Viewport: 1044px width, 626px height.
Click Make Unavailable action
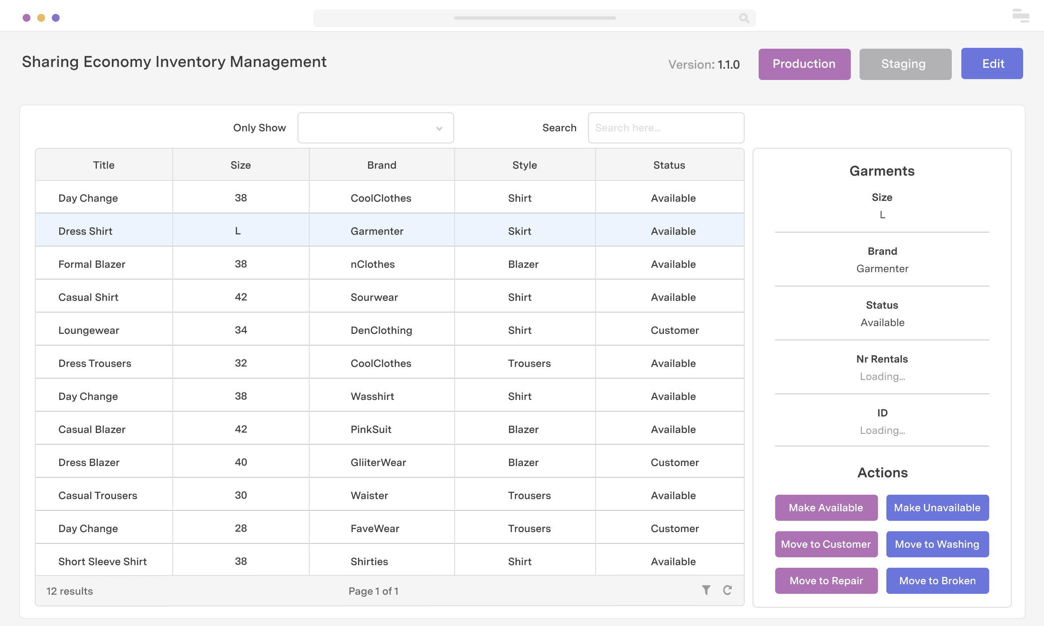(937, 508)
